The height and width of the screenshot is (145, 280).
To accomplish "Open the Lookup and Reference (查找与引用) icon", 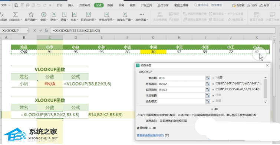I will (106, 14).
